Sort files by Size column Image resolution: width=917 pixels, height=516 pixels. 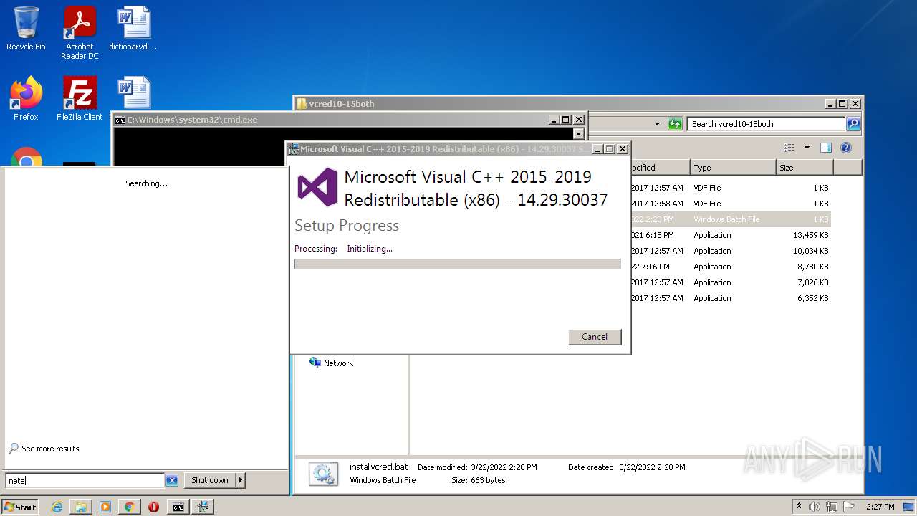[805, 168]
